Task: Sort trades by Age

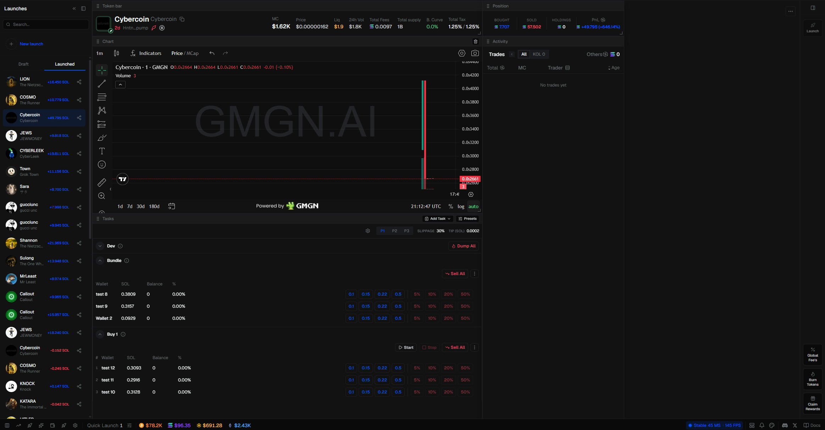Action: click(614, 68)
